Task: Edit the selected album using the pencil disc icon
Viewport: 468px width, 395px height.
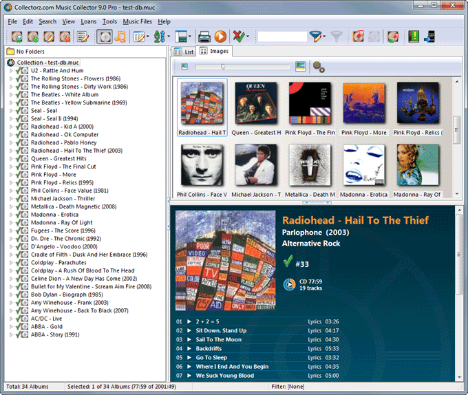Action: click(49, 36)
